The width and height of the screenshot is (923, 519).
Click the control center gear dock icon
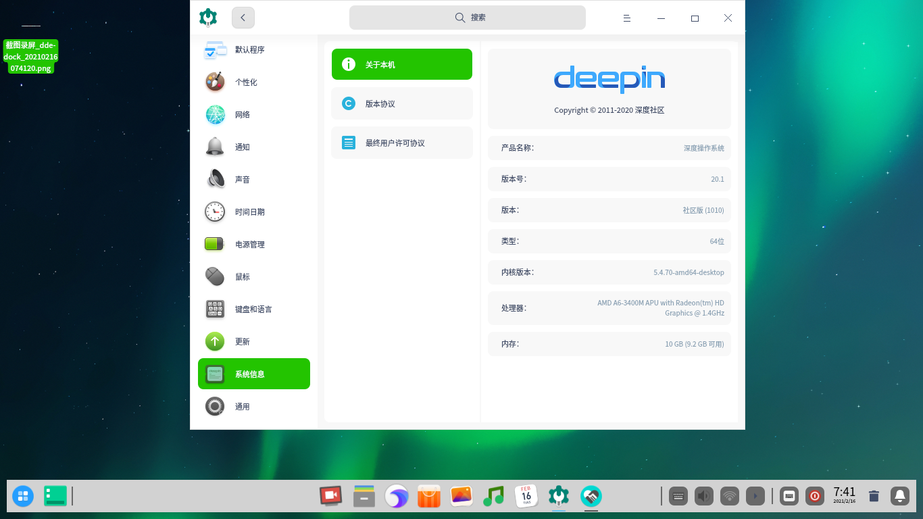(x=559, y=496)
